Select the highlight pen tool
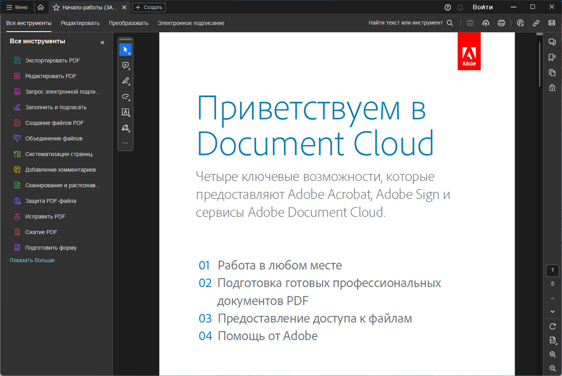 pyautogui.click(x=125, y=81)
